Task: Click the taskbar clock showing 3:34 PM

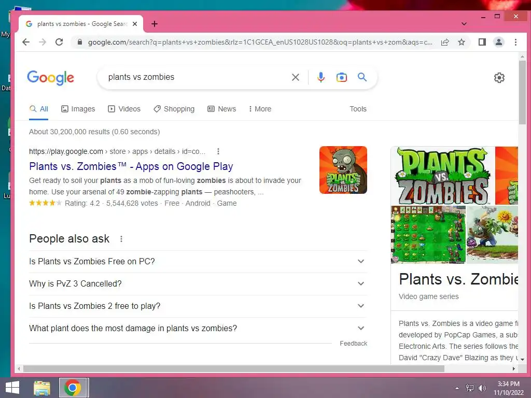Action: coord(508,388)
